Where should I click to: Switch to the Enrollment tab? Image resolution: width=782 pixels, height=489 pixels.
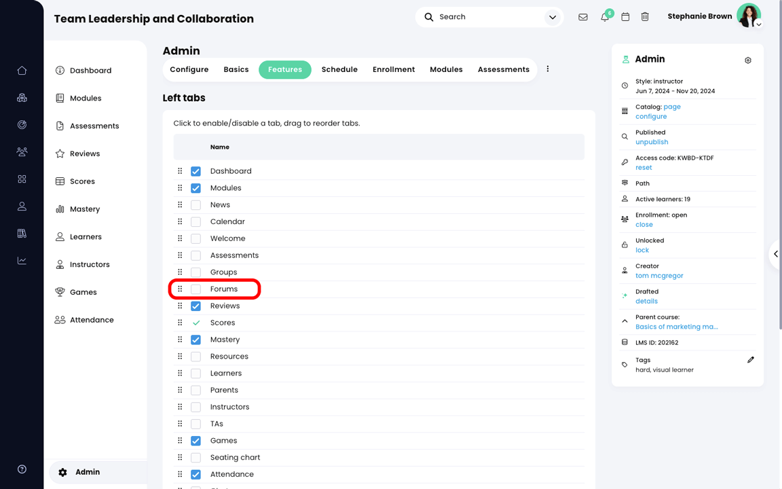point(394,69)
